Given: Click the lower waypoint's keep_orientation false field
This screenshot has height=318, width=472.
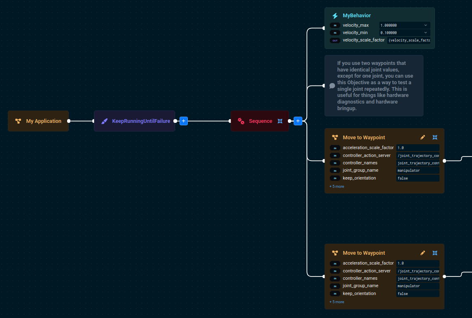Looking at the screenshot, I should pyautogui.click(x=417, y=294).
